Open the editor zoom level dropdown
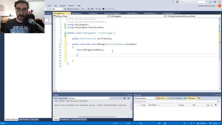The width and height of the screenshot is (222, 125). pos(57,91)
